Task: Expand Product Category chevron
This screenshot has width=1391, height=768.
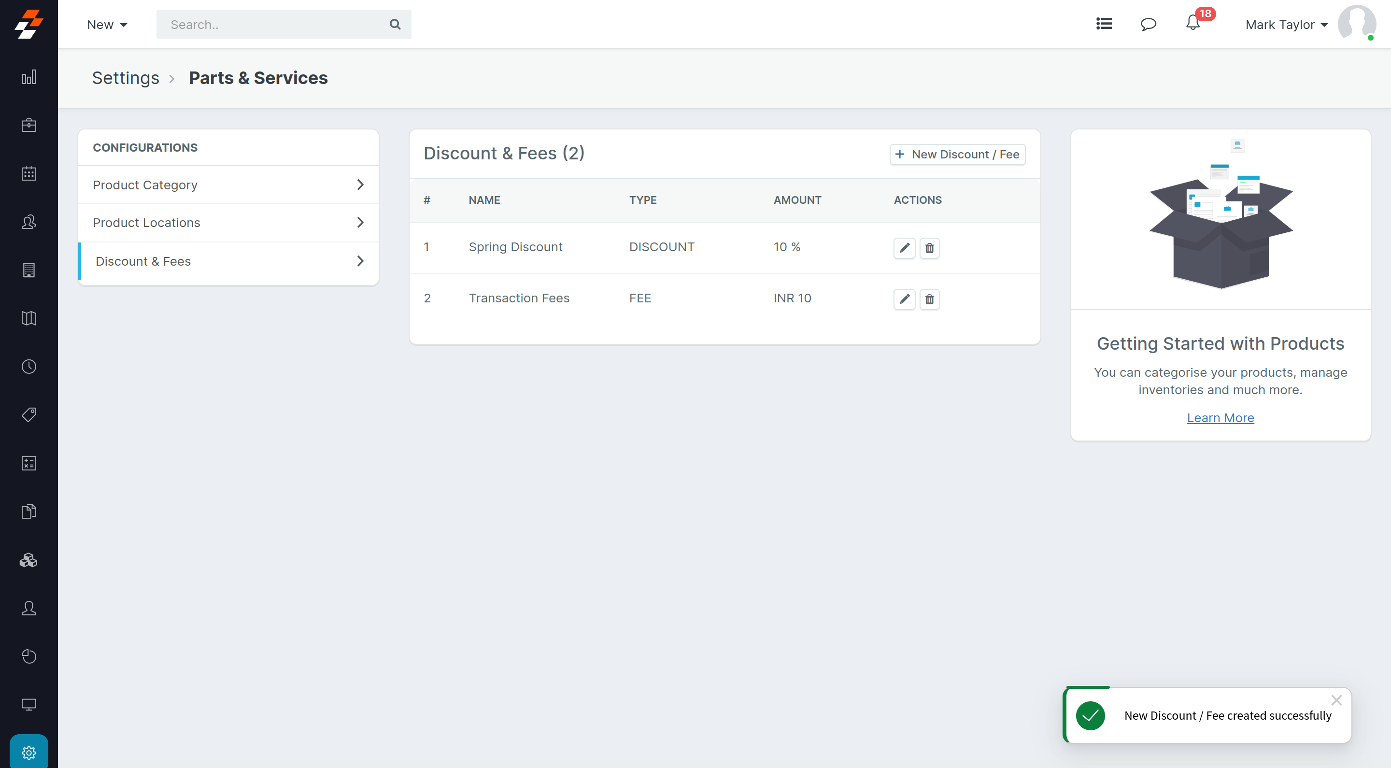Action: coord(360,185)
